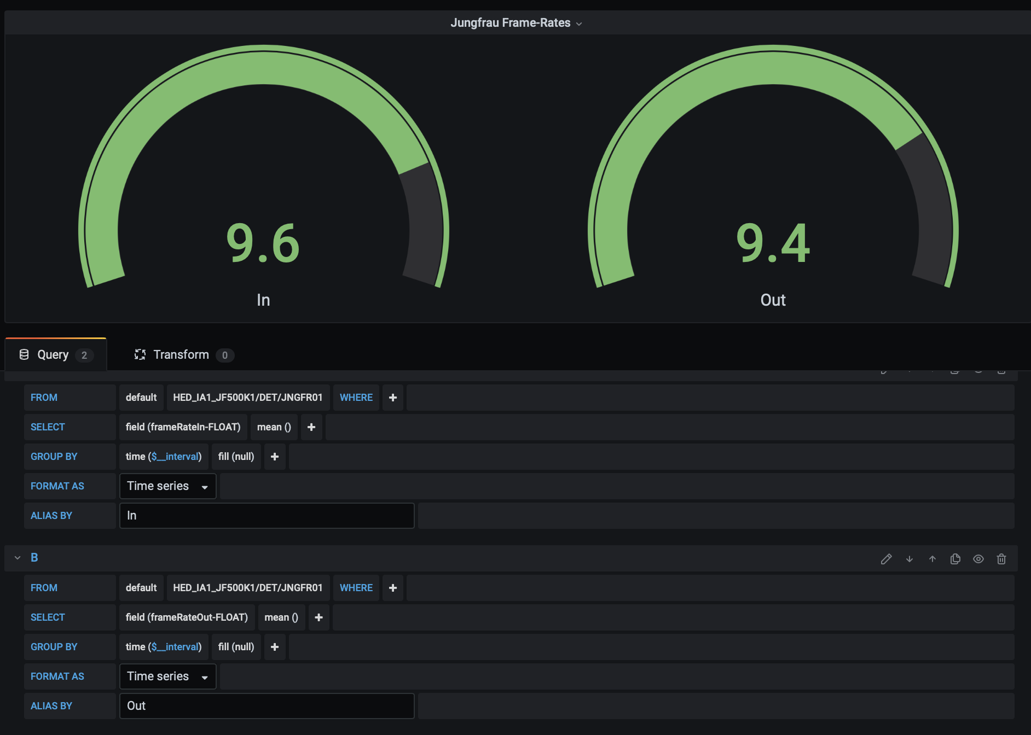This screenshot has width=1031, height=735.
Task: Click the query B name label
Action: [34, 558]
